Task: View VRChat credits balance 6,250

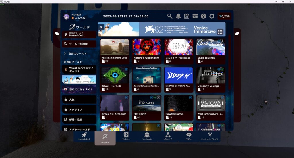Action: point(225,16)
